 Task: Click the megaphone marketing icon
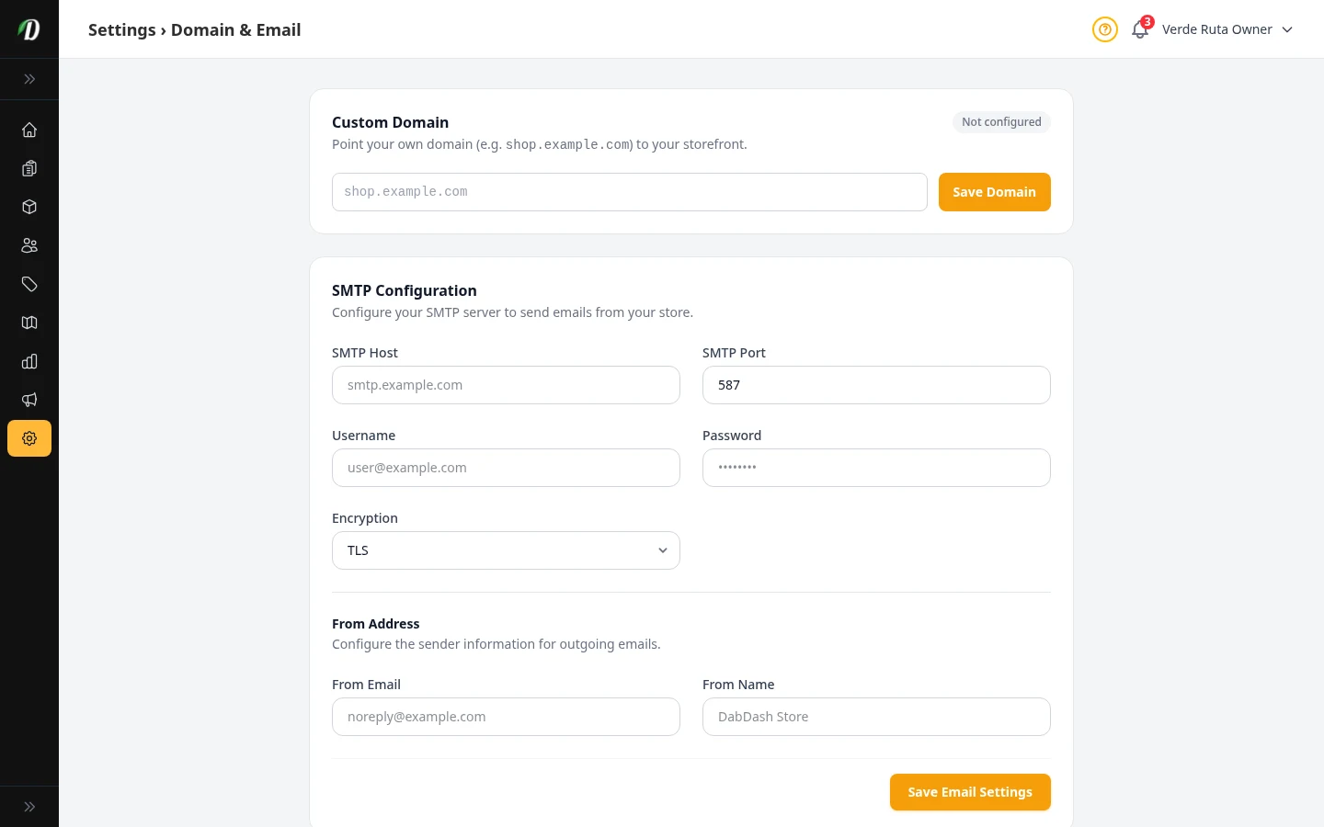pos(29,400)
